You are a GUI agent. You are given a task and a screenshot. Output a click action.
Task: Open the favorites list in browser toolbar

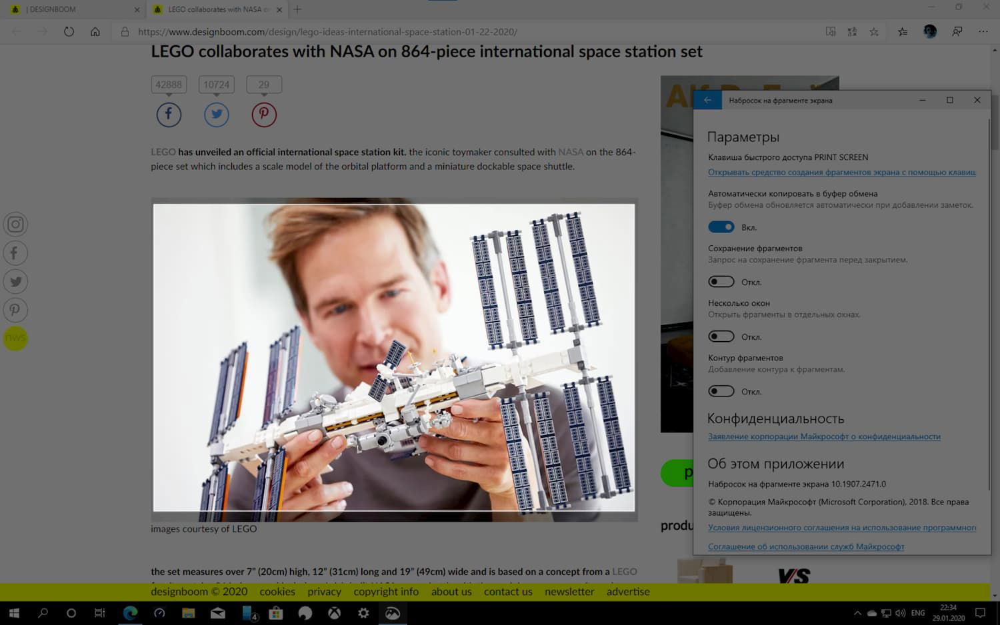click(x=903, y=31)
